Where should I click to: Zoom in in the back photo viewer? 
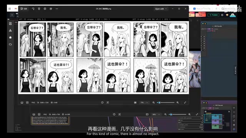189,114
